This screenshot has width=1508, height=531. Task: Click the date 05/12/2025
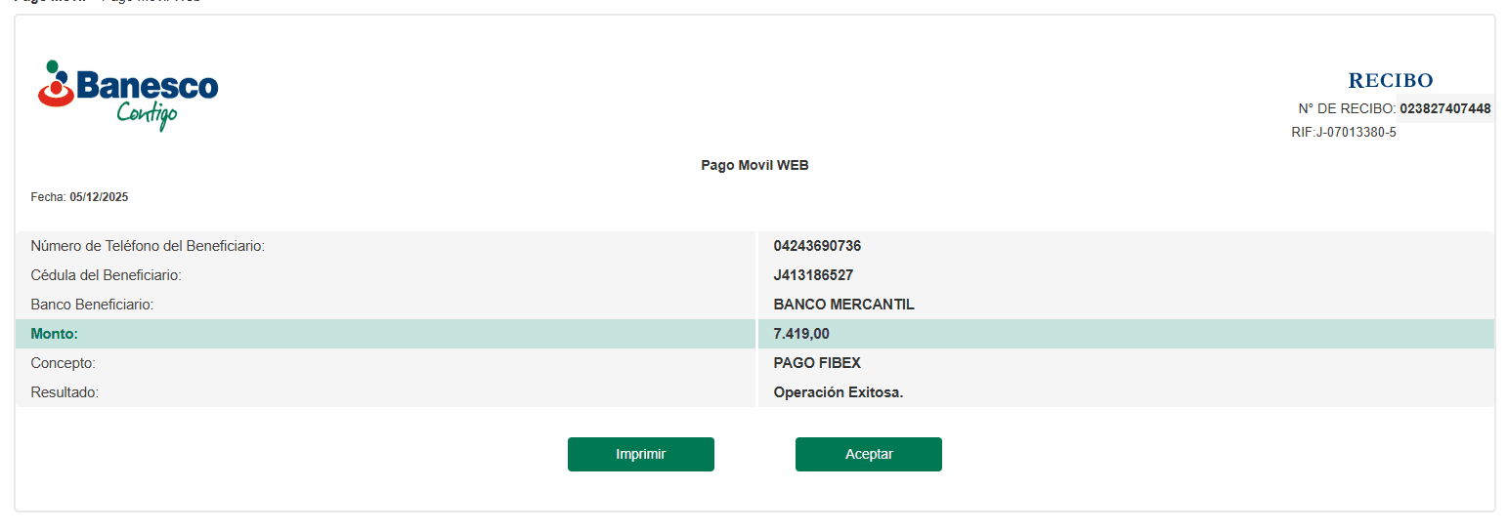pos(99,197)
